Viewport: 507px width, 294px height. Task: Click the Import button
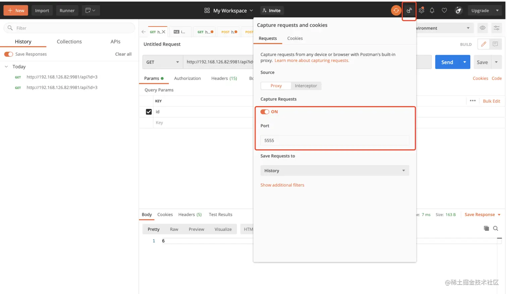(42, 10)
